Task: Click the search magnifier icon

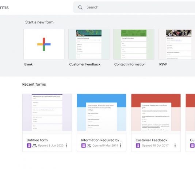Action: coord(80,7)
